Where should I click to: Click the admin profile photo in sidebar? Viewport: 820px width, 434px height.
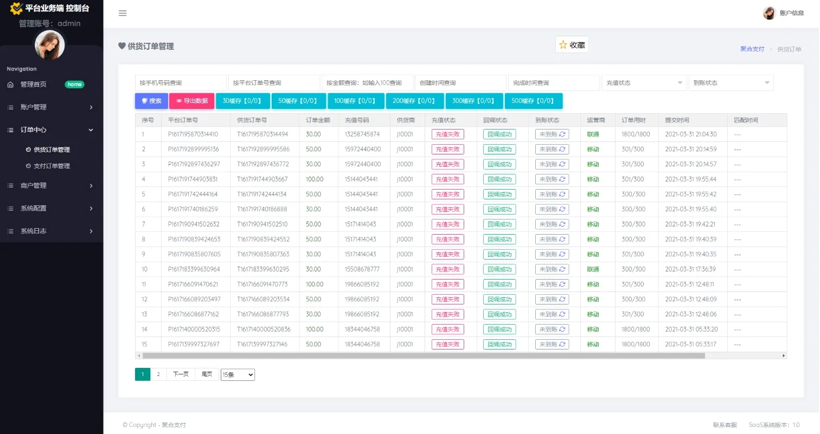[x=50, y=45]
